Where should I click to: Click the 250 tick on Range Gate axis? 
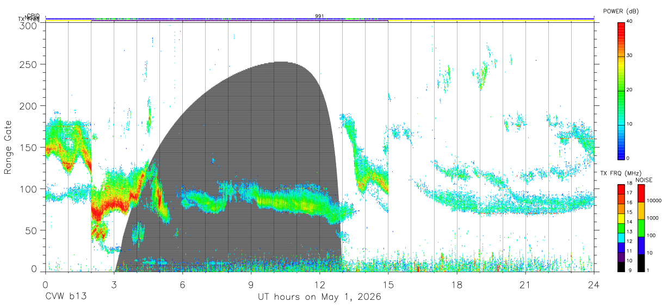(x=28, y=65)
